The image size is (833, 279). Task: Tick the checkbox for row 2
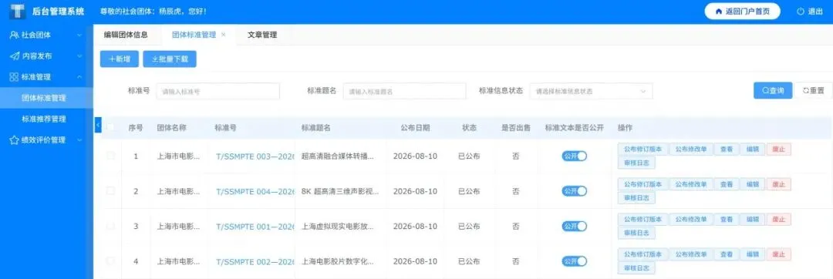coord(110,190)
